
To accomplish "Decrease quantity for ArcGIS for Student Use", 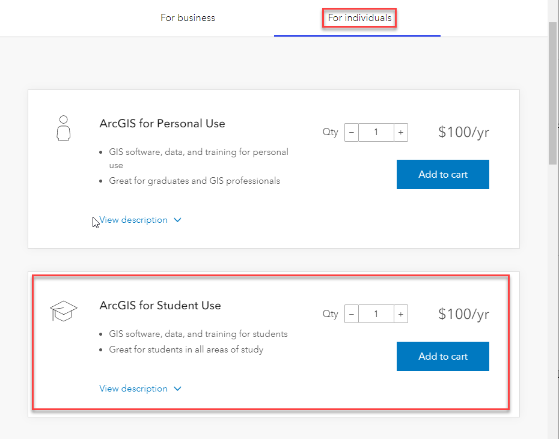I will 352,313.
